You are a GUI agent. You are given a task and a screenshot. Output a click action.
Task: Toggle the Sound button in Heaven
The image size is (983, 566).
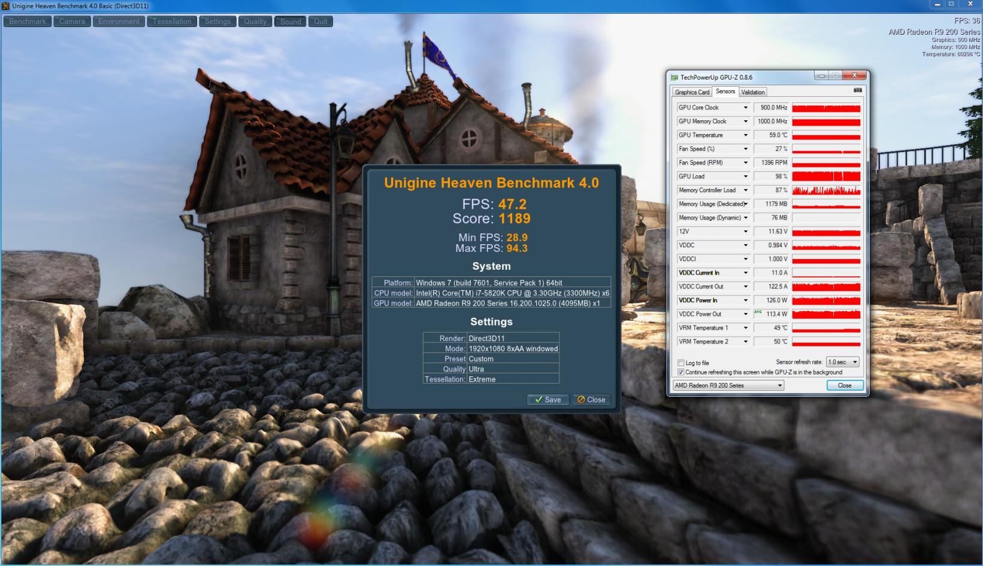pyautogui.click(x=291, y=22)
